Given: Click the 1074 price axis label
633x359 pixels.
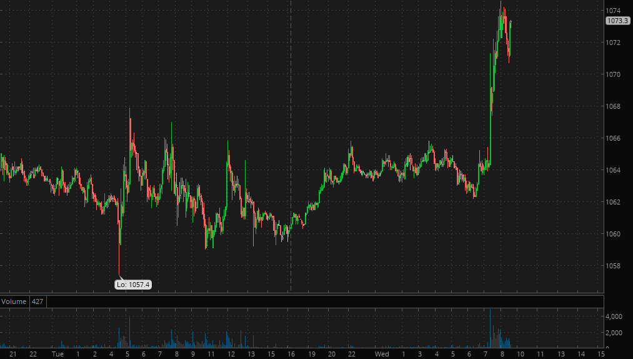Looking at the screenshot, I should click(613, 11).
